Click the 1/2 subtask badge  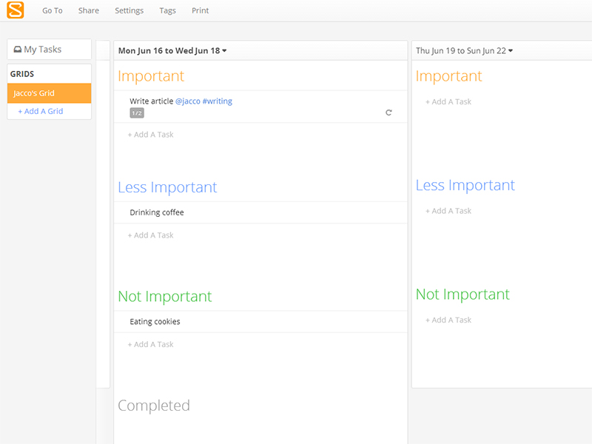pos(137,113)
